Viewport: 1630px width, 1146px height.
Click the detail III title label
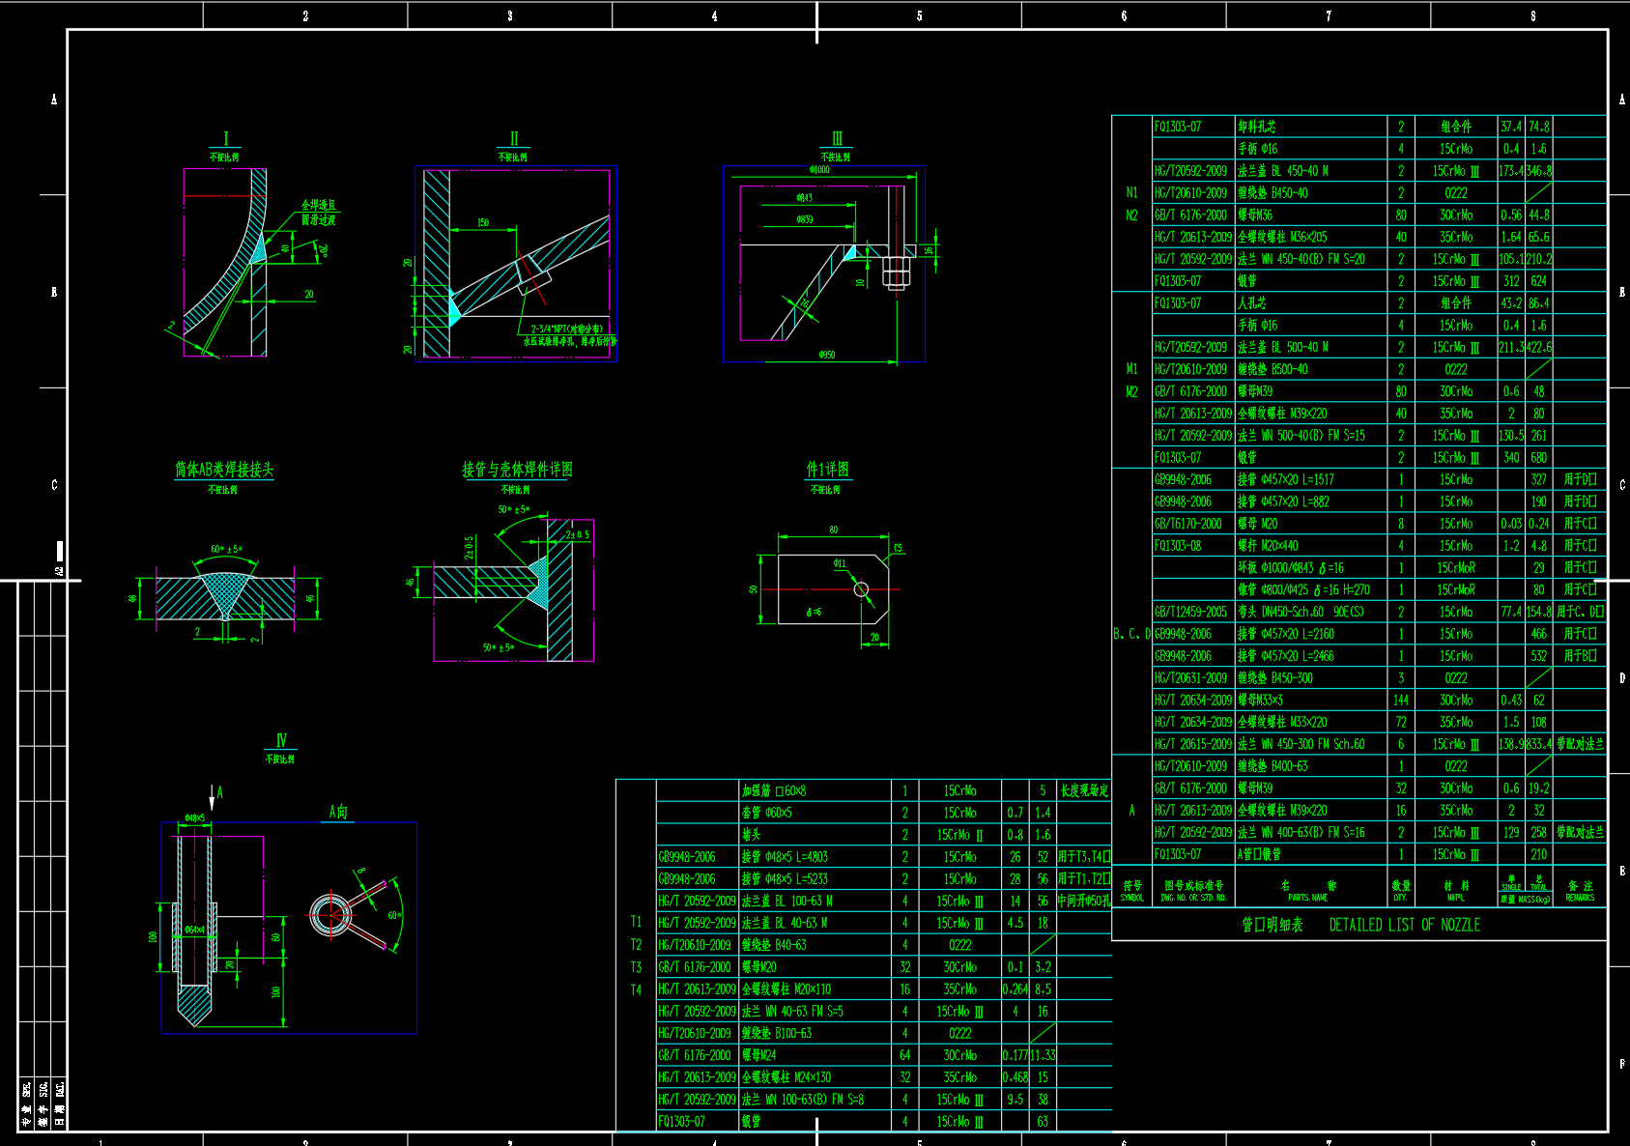(x=837, y=139)
